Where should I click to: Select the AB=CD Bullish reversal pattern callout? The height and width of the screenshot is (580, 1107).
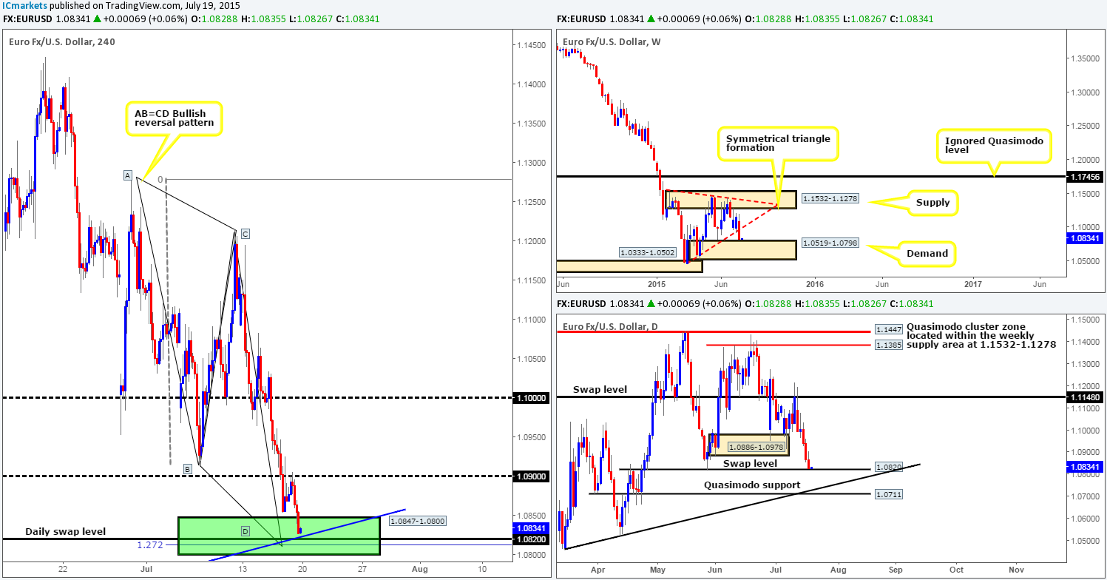coord(173,119)
